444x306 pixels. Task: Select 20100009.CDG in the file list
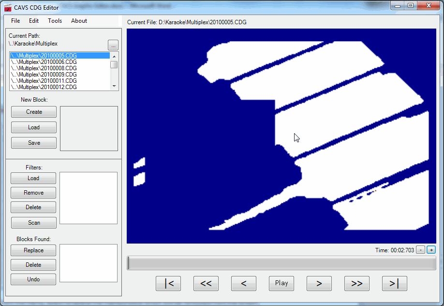(x=60, y=74)
